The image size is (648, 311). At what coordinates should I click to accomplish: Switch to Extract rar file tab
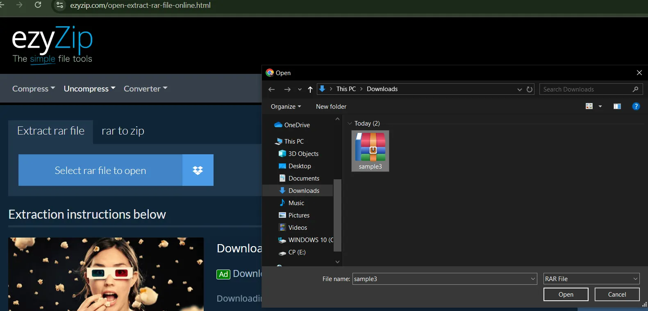[51, 131]
